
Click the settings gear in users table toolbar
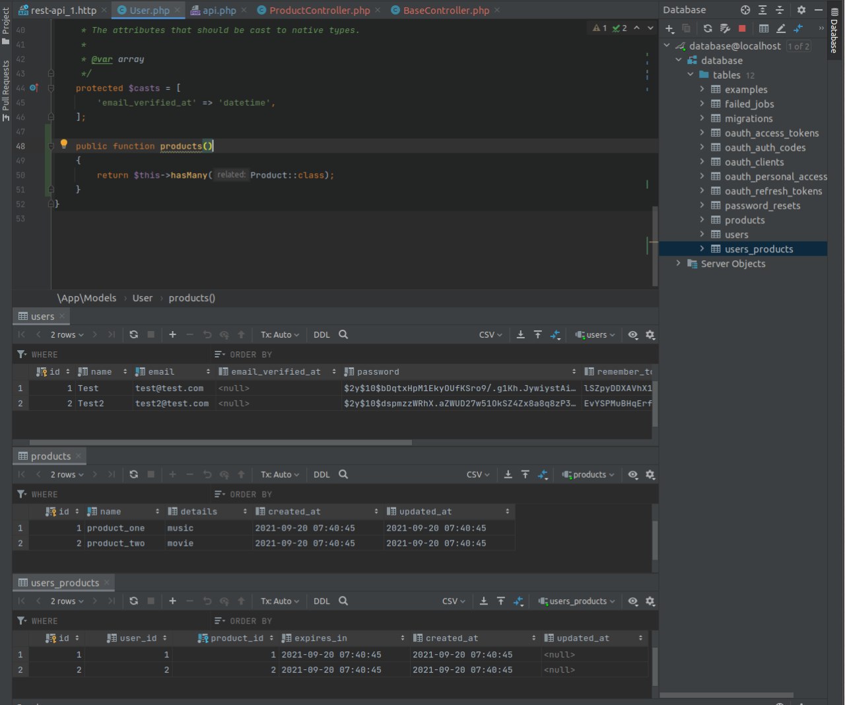tap(650, 335)
